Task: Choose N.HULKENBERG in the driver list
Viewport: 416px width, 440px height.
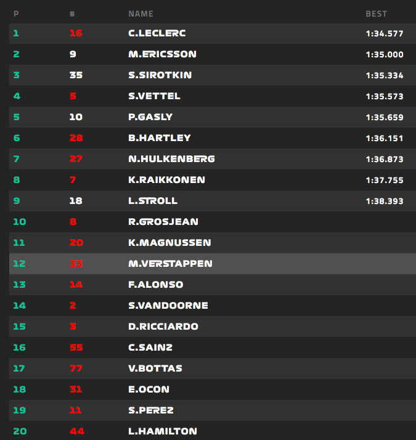Action: click(x=171, y=159)
